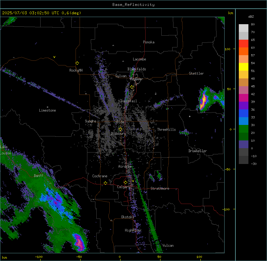Click the -100 tick on the bottom horizontal axis

tap(39, 257)
